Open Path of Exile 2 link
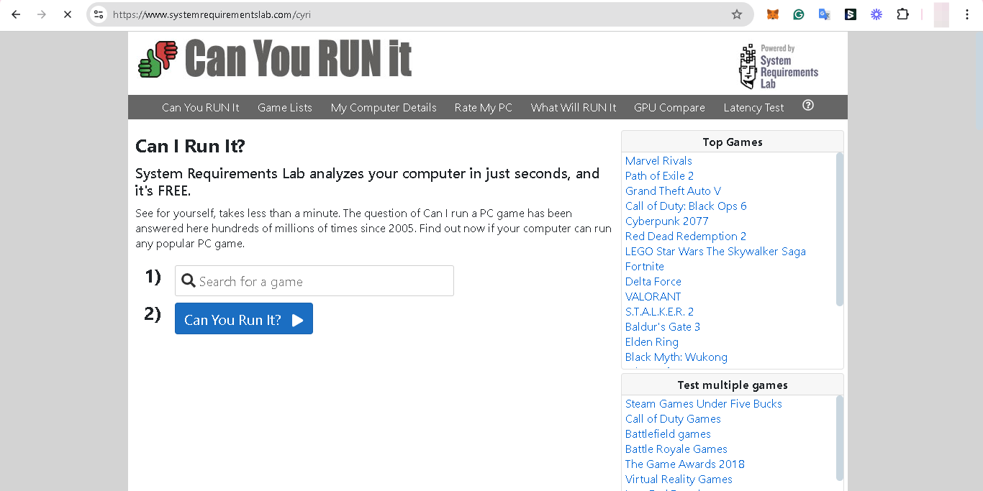Viewport: 983px width, 491px height. point(659,176)
